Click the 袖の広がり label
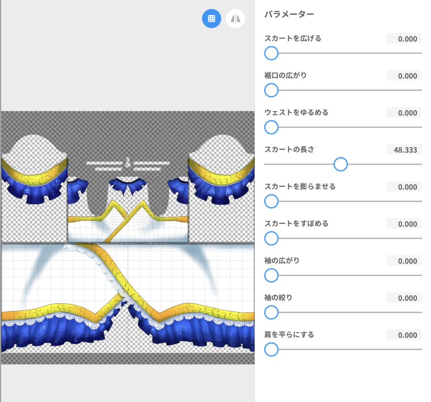The image size is (431, 402). [282, 260]
